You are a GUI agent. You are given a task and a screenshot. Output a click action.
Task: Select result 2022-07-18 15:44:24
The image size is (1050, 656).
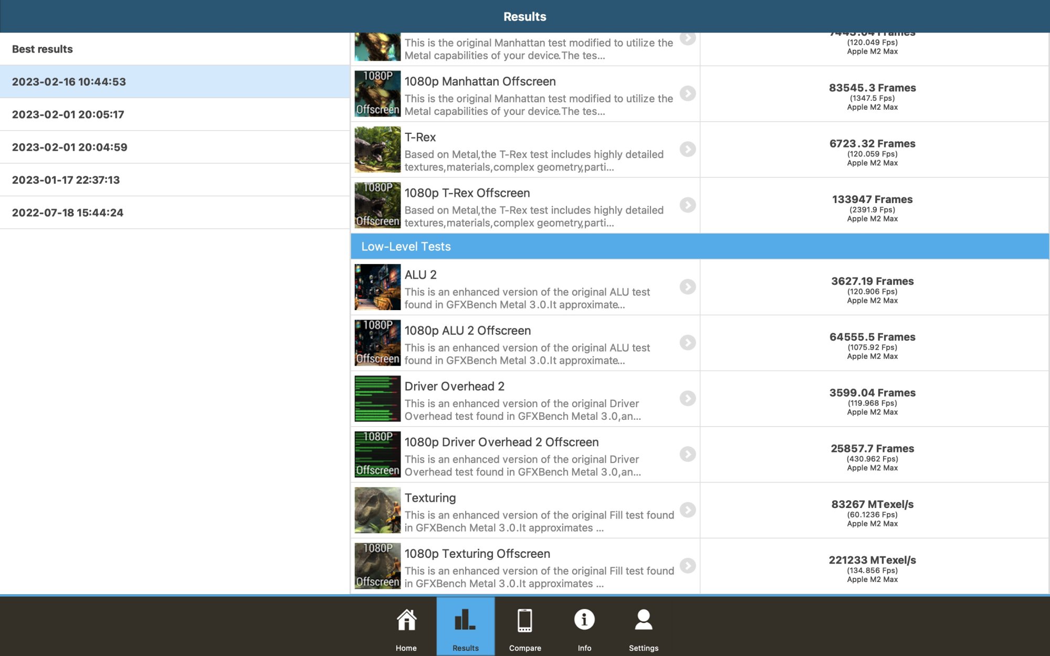(68, 213)
